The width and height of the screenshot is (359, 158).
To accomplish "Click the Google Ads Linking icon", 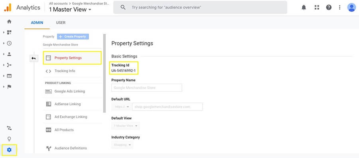I will 48,91.
